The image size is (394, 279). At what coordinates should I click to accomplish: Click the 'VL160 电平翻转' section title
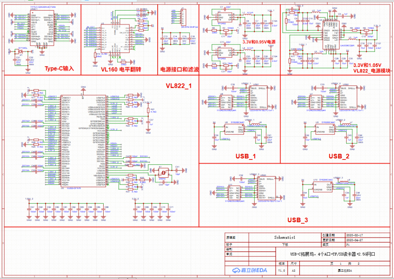tap(121, 70)
